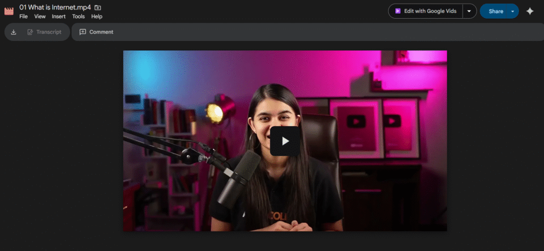Click the Transcript text label
Viewport: 544px width, 251px height.
point(48,32)
